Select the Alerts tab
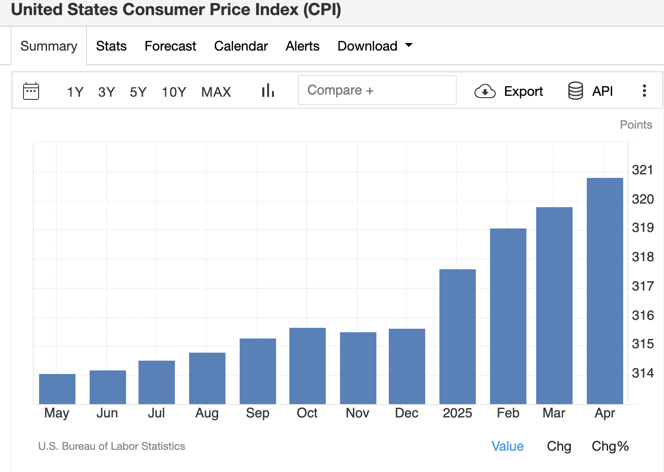 [302, 46]
